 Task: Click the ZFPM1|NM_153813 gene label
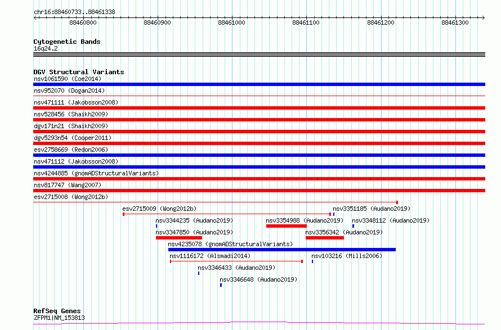pos(59,318)
